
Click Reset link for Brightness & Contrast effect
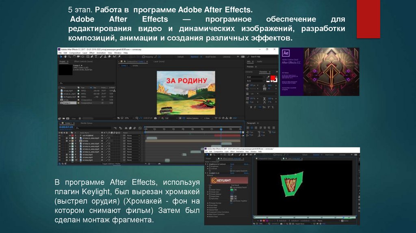[x=232, y=164]
